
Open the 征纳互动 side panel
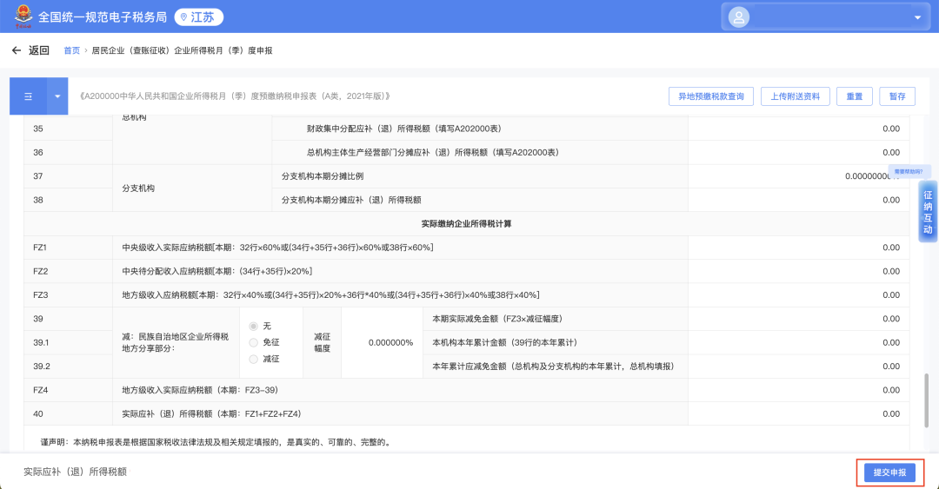click(928, 213)
